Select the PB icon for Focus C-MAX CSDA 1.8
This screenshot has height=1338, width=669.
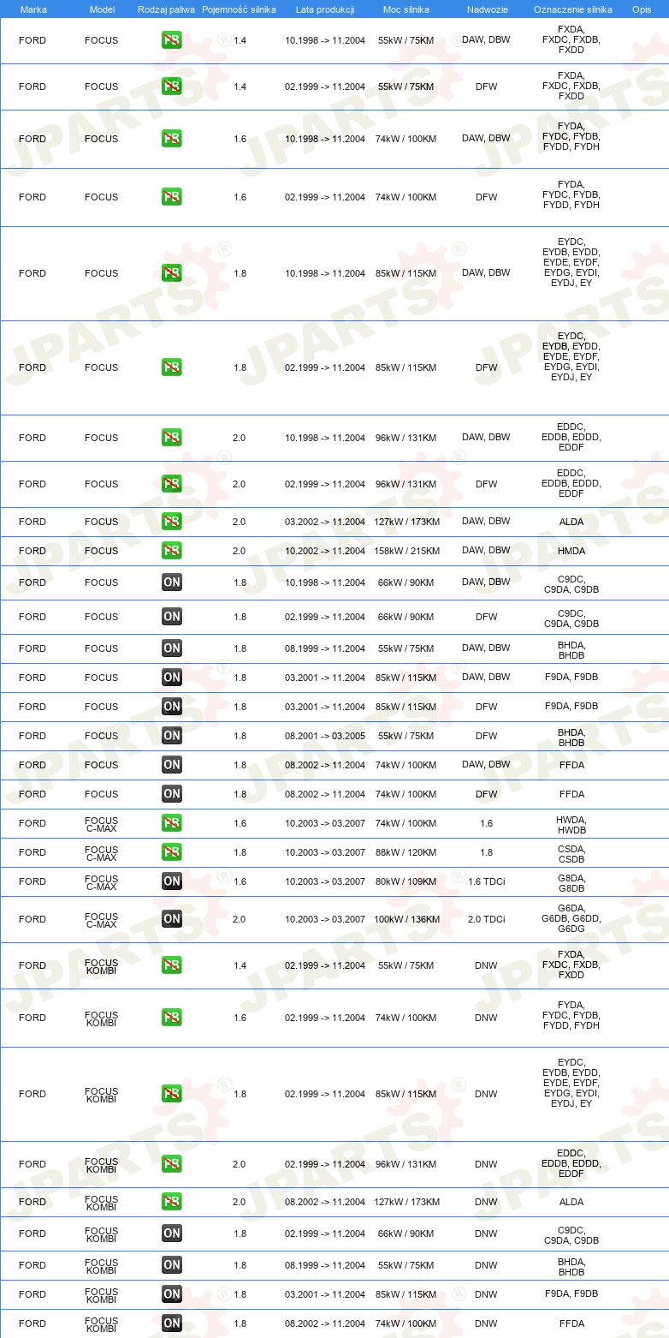click(x=172, y=852)
